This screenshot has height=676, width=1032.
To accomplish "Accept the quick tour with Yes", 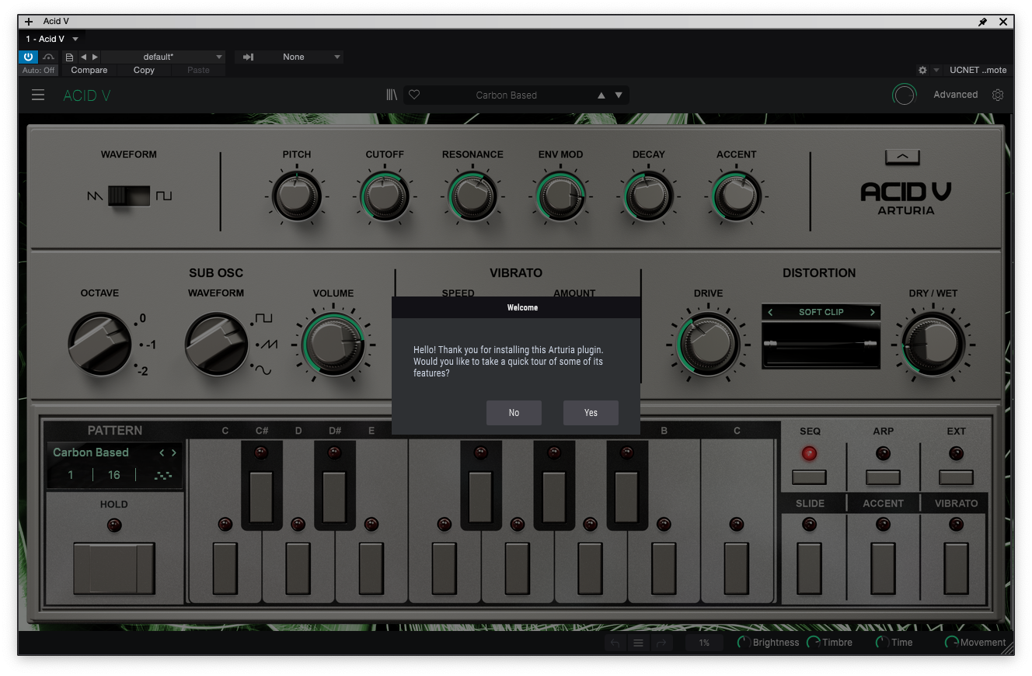I will pyautogui.click(x=591, y=413).
